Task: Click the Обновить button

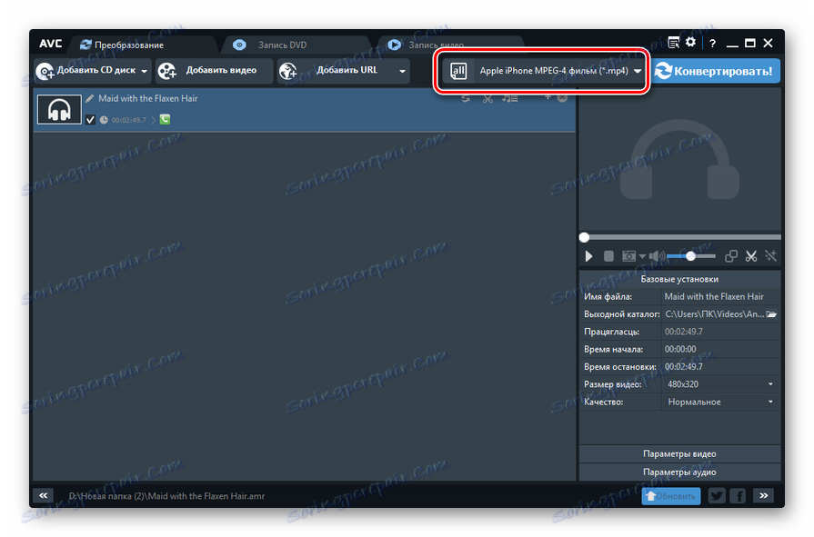Action: pyautogui.click(x=671, y=496)
